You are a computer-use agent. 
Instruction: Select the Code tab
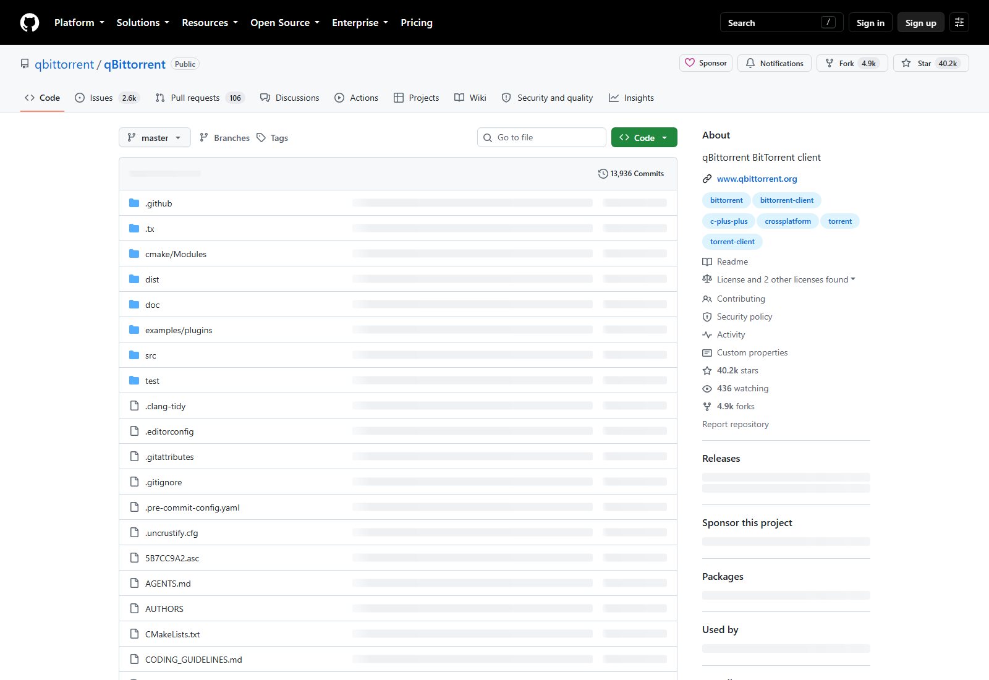tap(43, 98)
